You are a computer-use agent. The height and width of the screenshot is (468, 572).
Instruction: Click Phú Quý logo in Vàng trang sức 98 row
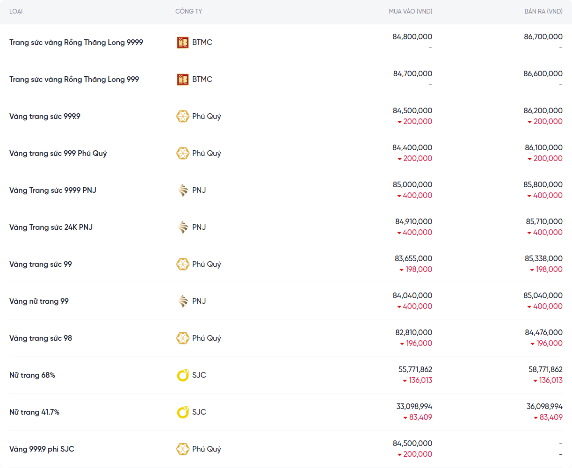point(182,338)
